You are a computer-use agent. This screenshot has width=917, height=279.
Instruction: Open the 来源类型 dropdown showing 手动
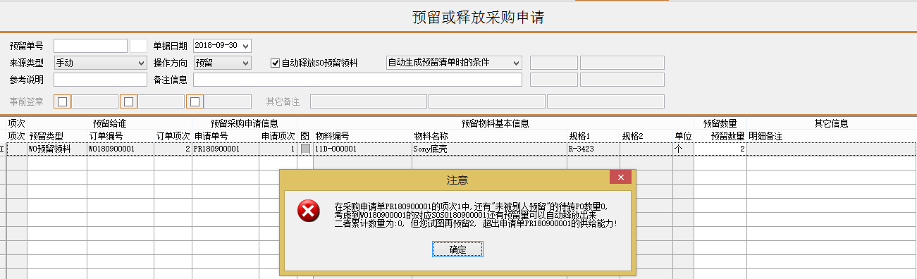[141, 63]
